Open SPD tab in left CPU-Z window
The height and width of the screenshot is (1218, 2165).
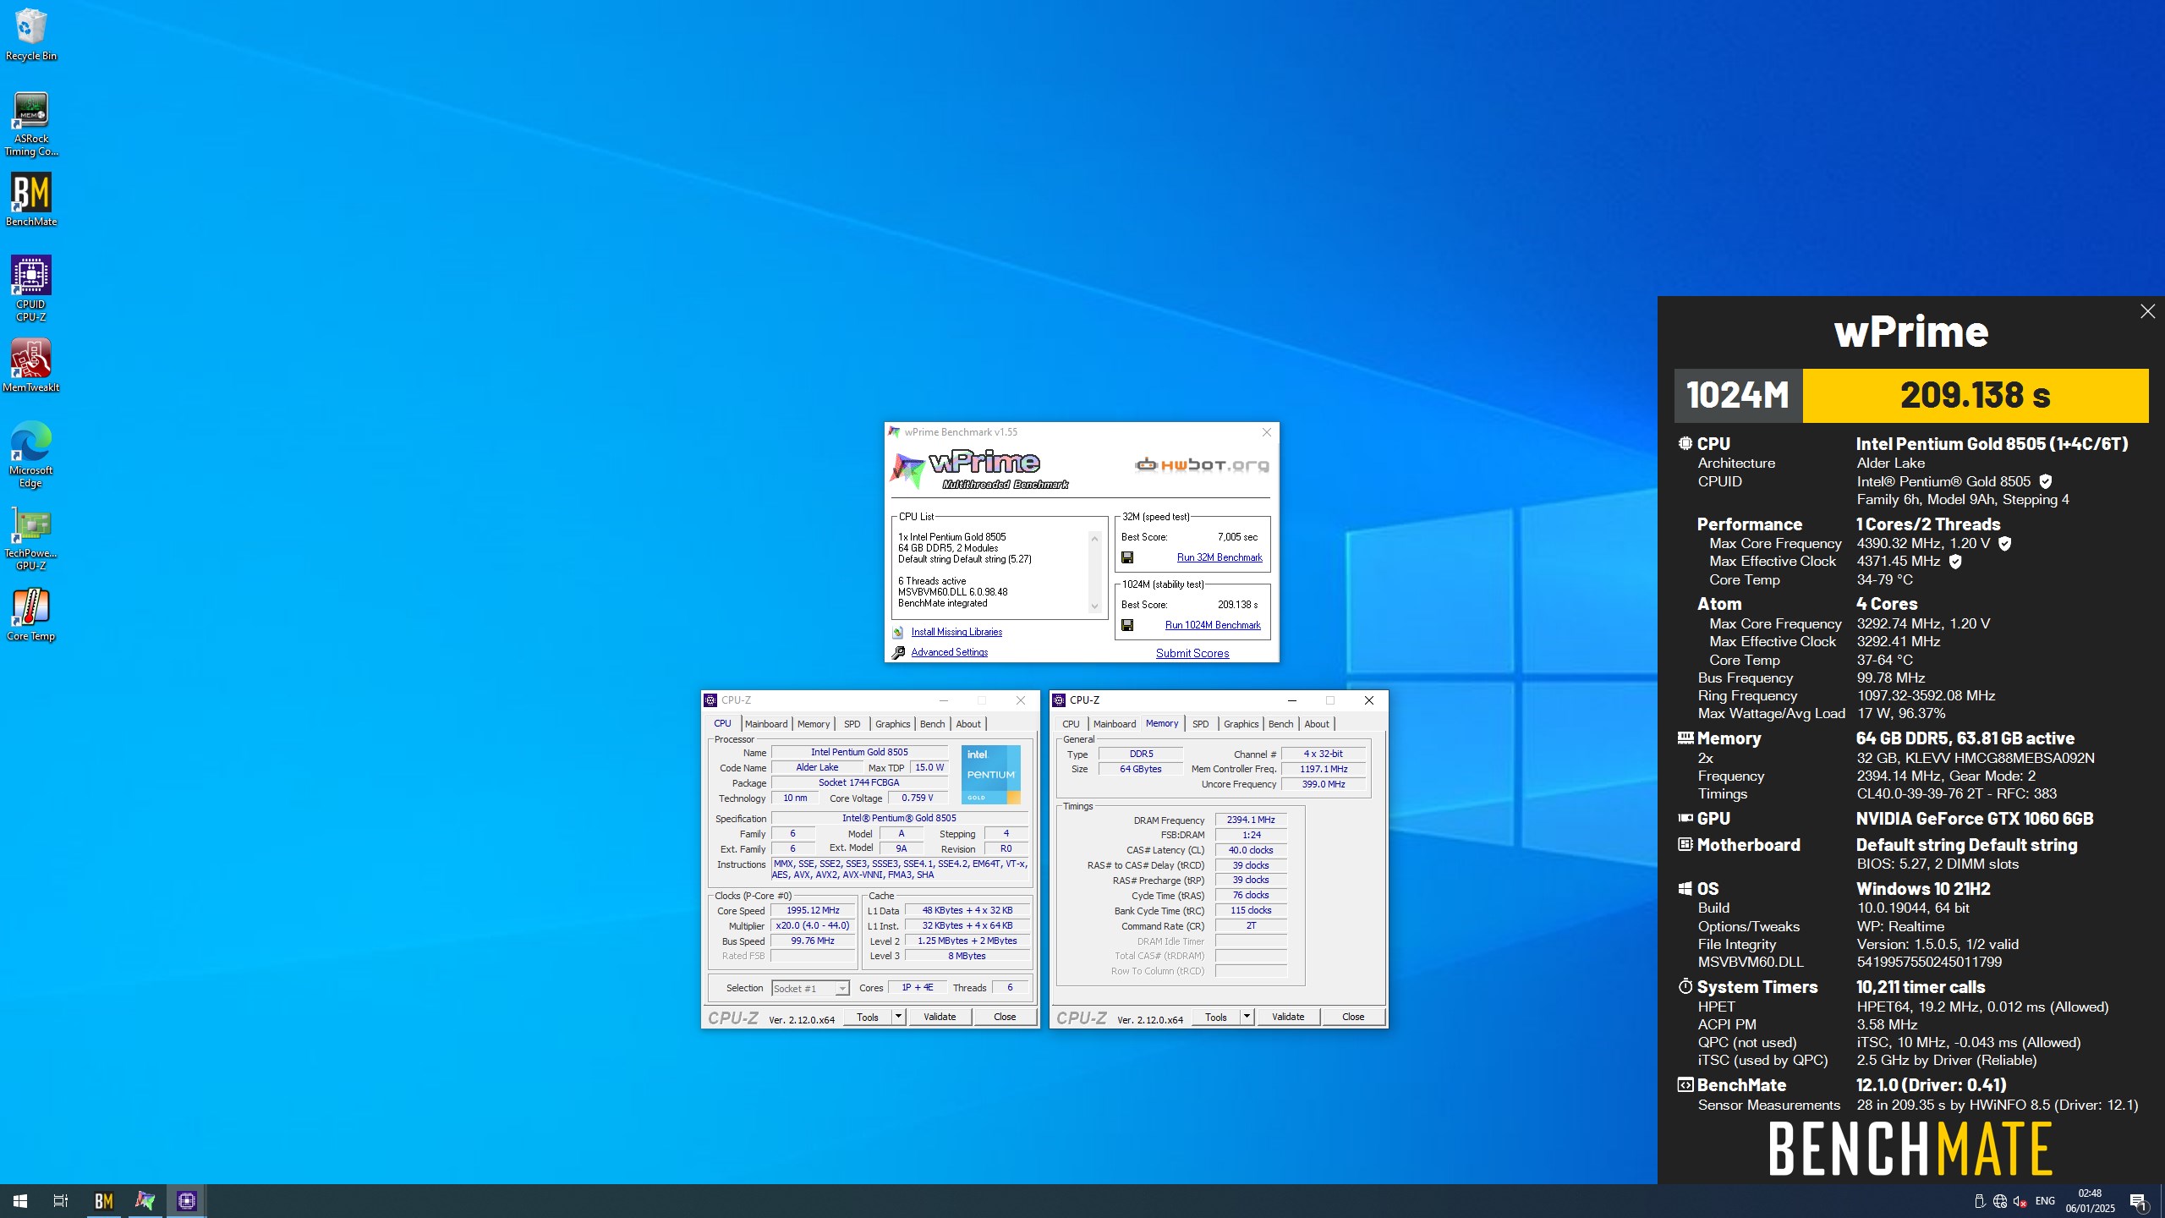852,724
